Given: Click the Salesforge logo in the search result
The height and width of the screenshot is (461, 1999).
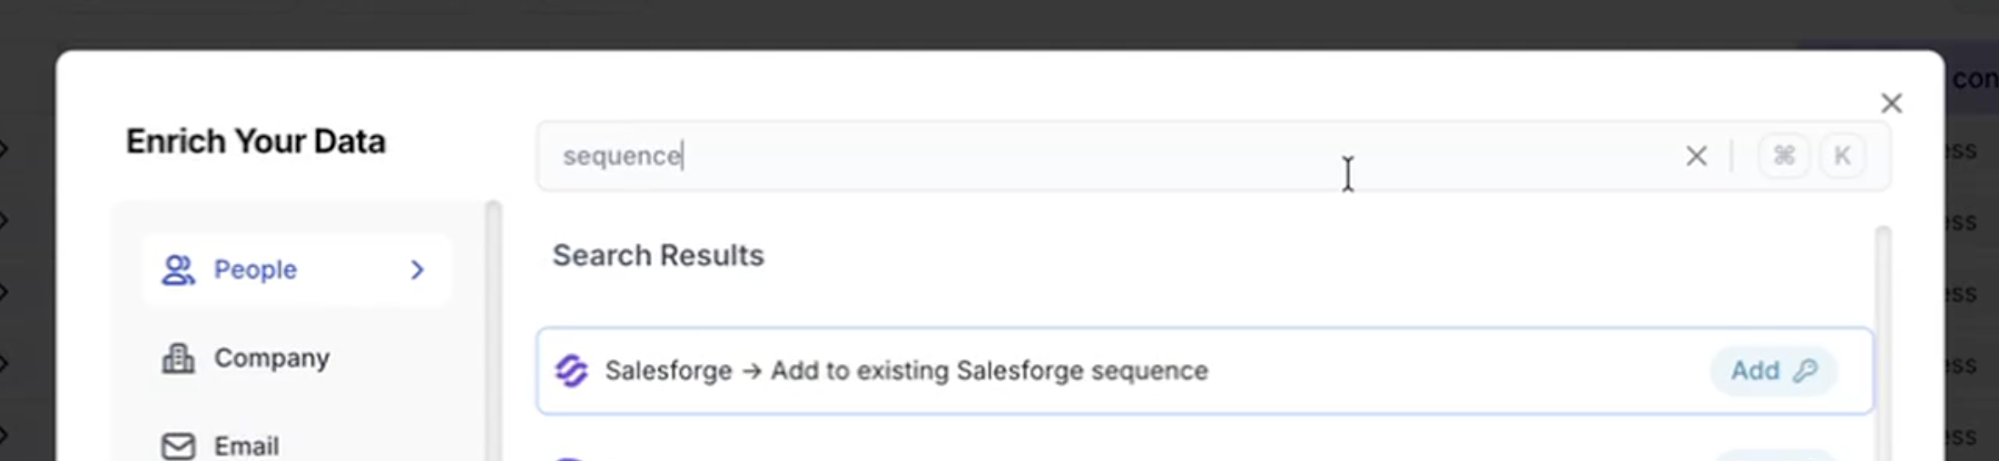Looking at the screenshot, I should tap(572, 370).
